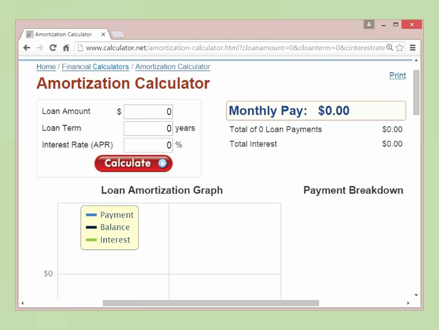Image resolution: width=439 pixels, height=330 pixels.
Task: Bookmark this page with the star icon
Action: pos(400,48)
